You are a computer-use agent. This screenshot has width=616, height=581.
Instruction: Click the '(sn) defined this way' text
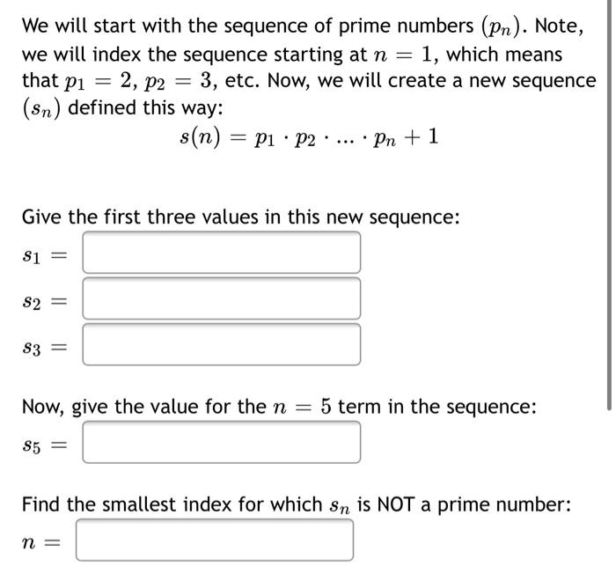click(122, 108)
